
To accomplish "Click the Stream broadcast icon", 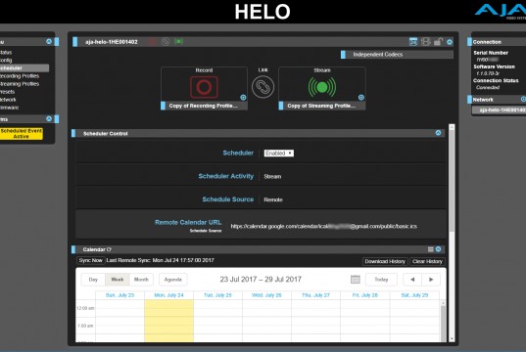I will pos(322,87).
